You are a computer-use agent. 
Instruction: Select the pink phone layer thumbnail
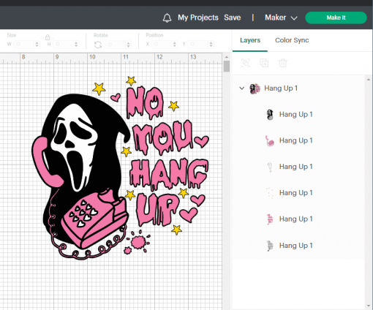point(270,140)
